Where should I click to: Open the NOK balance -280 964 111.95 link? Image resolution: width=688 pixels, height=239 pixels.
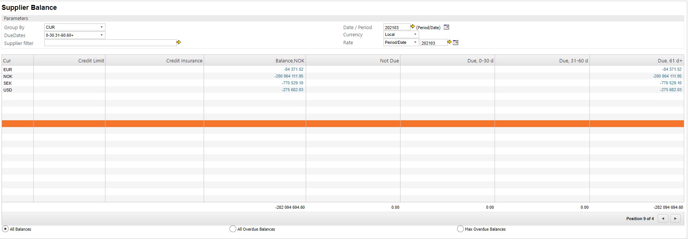pyautogui.click(x=289, y=76)
